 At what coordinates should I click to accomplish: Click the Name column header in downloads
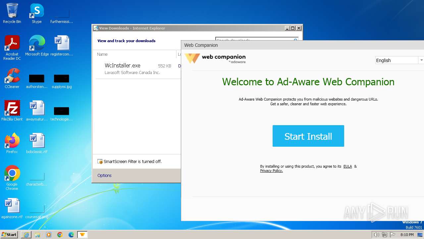102,54
